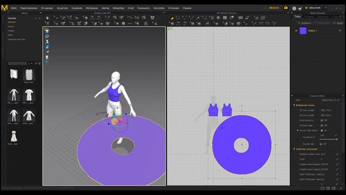
Task: Click the icon right of FABRIC 1 row
Action: click(340, 31)
